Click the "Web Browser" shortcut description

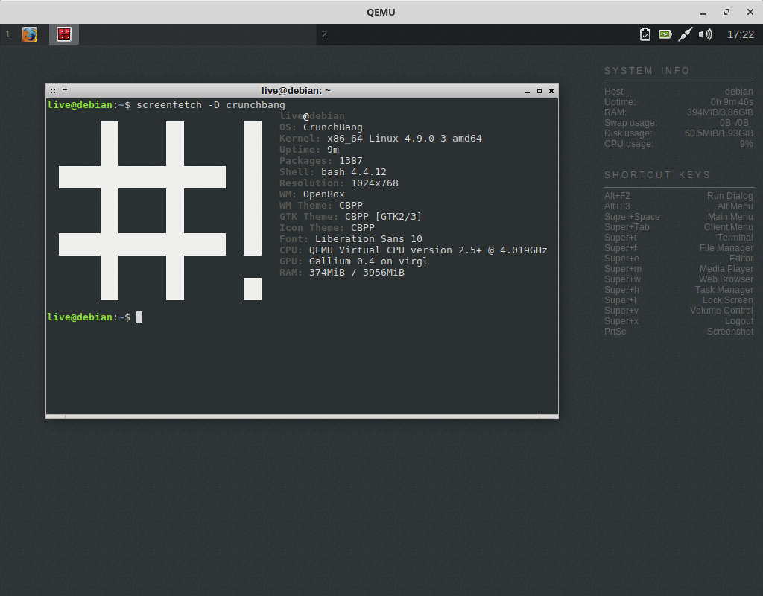tap(726, 279)
